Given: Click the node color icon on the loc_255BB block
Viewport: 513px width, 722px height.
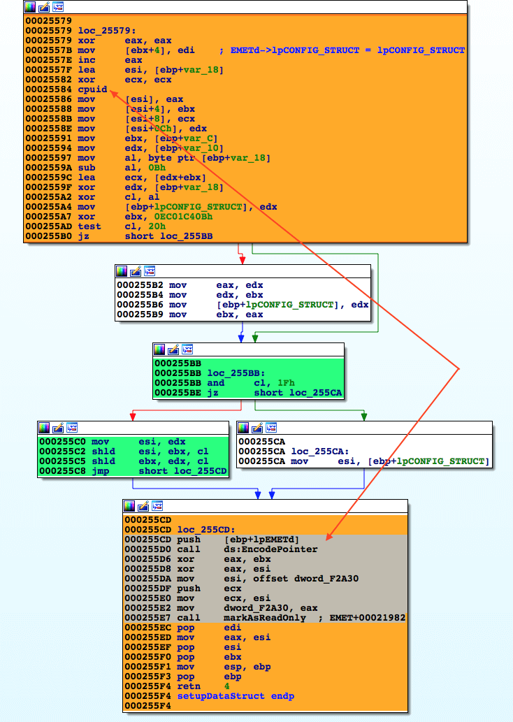Looking at the screenshot, I should [x=159, y=349].
